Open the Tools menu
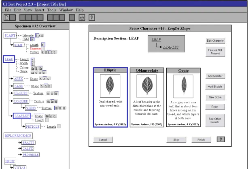 (51, 10)
